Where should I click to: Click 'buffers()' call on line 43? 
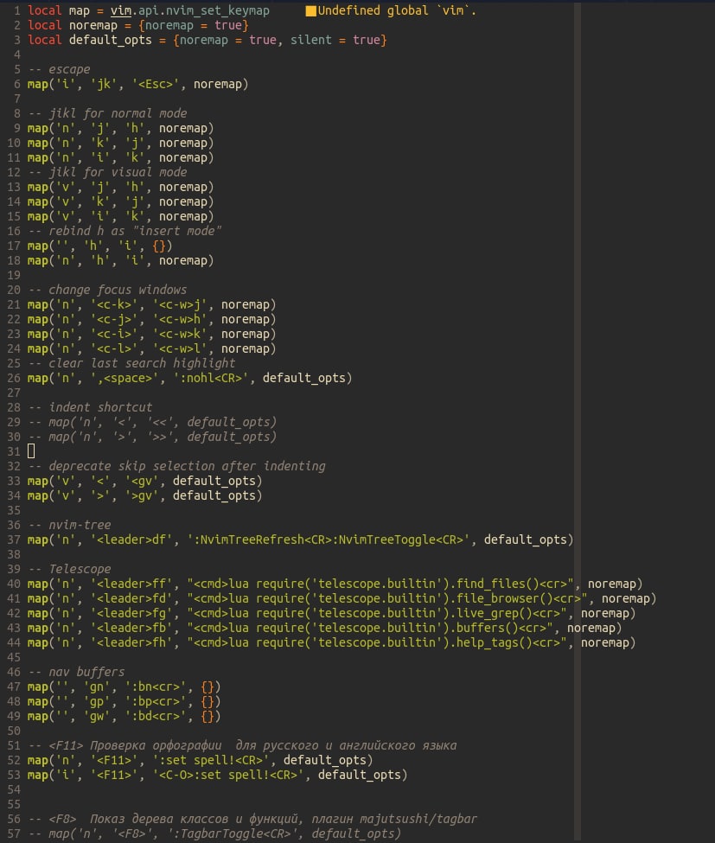487,628
